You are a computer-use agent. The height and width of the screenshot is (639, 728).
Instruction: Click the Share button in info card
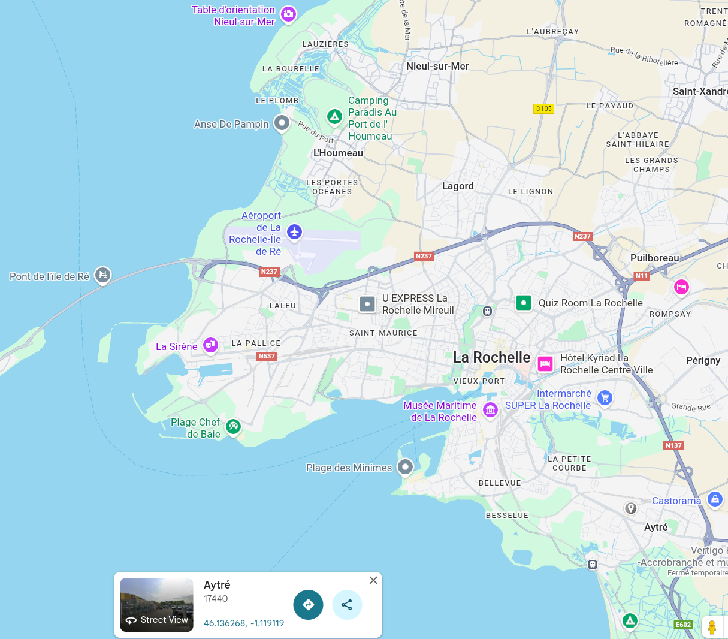(347, 605)
